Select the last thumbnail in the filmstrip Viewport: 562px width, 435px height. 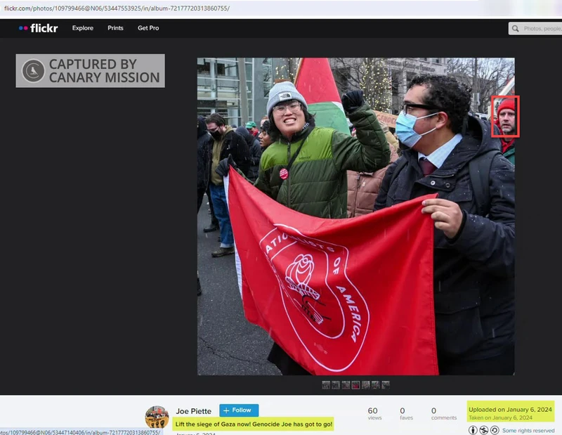coord(386,385)
